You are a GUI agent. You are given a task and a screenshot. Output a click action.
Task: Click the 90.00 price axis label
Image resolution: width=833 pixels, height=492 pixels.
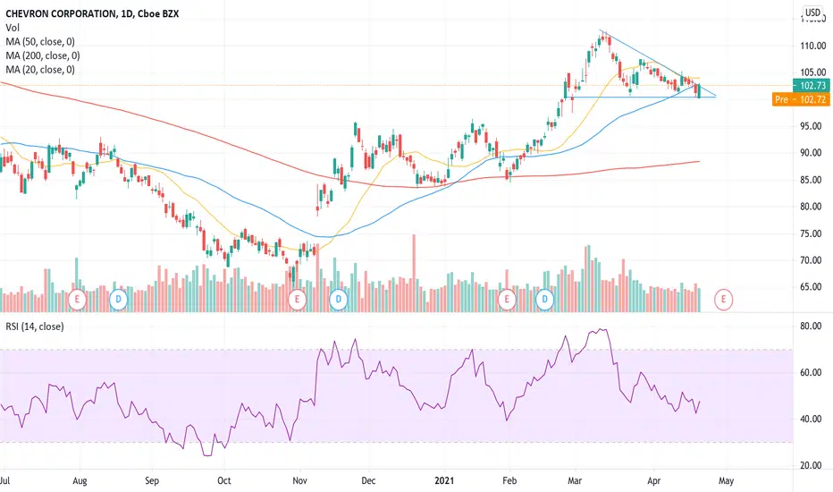tap(811, 153)
